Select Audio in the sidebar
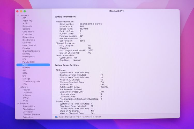The image size is (194, 129). 25,23
